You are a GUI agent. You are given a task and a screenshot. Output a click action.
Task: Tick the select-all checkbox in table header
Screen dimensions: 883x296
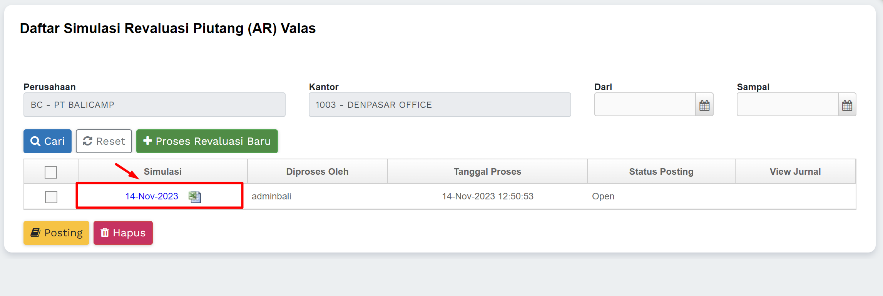51,172
